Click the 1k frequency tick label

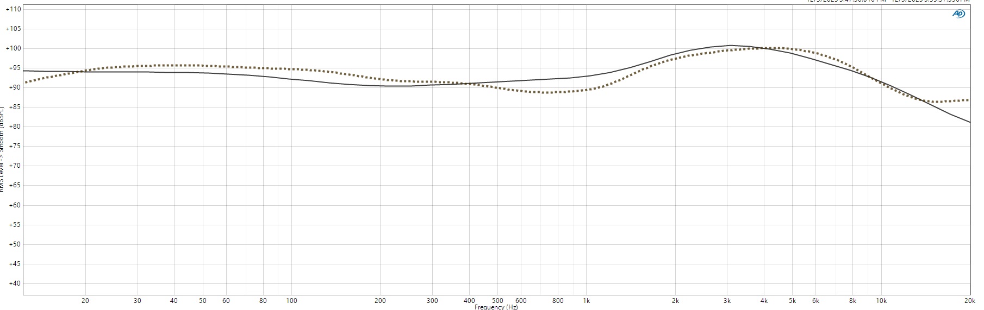pos(587,300)
